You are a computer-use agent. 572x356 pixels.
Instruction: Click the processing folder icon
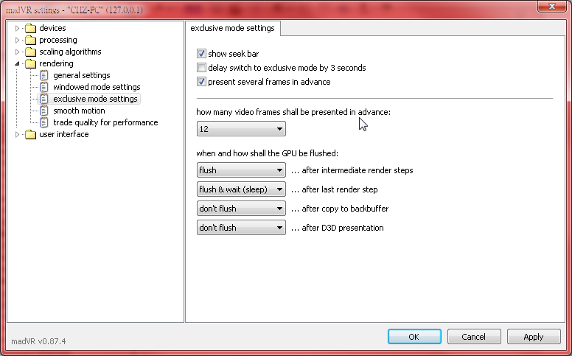click(x=30, y=41)
